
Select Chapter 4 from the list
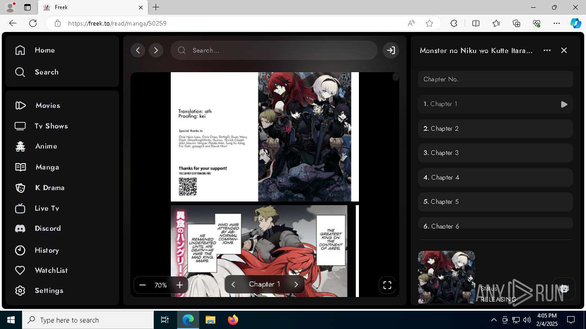[495, 177]
